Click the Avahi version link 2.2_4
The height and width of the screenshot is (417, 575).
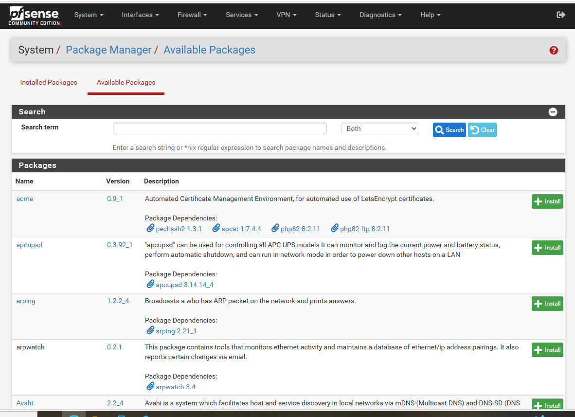(x=115, y=403)
